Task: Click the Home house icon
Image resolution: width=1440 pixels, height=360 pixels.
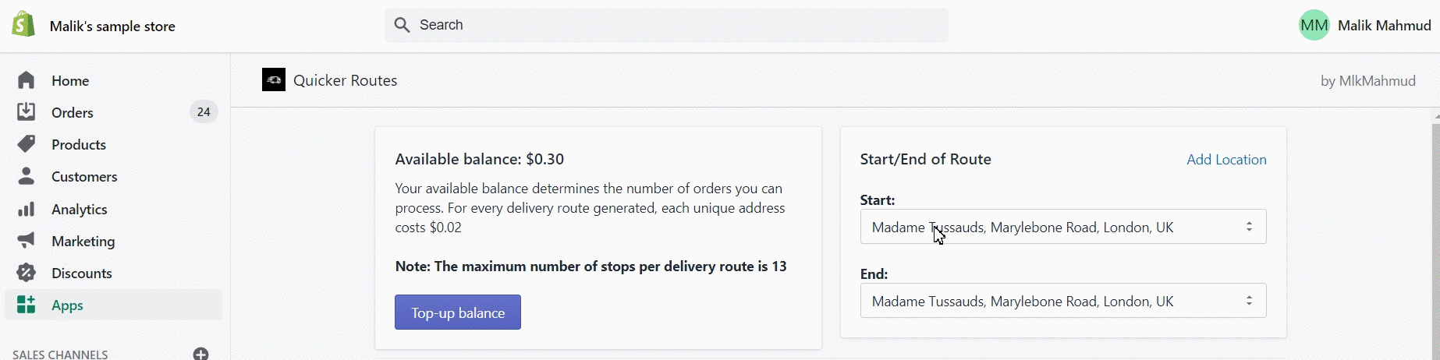Action: point(27,80)
